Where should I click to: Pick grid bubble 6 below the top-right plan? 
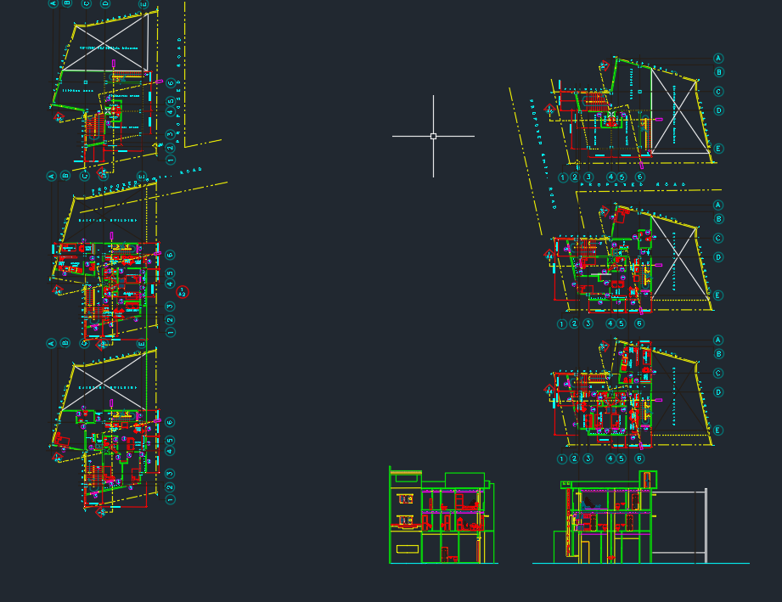[x=640, y=177]
